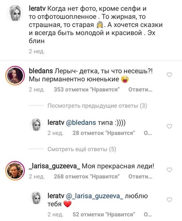Like leratv's reply to _larisa_guzeeva_
Screen dimensions: 182x221
[169, 199]
